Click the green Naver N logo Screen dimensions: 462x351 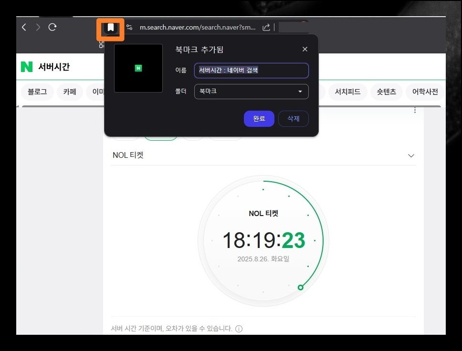coord(27,67)
